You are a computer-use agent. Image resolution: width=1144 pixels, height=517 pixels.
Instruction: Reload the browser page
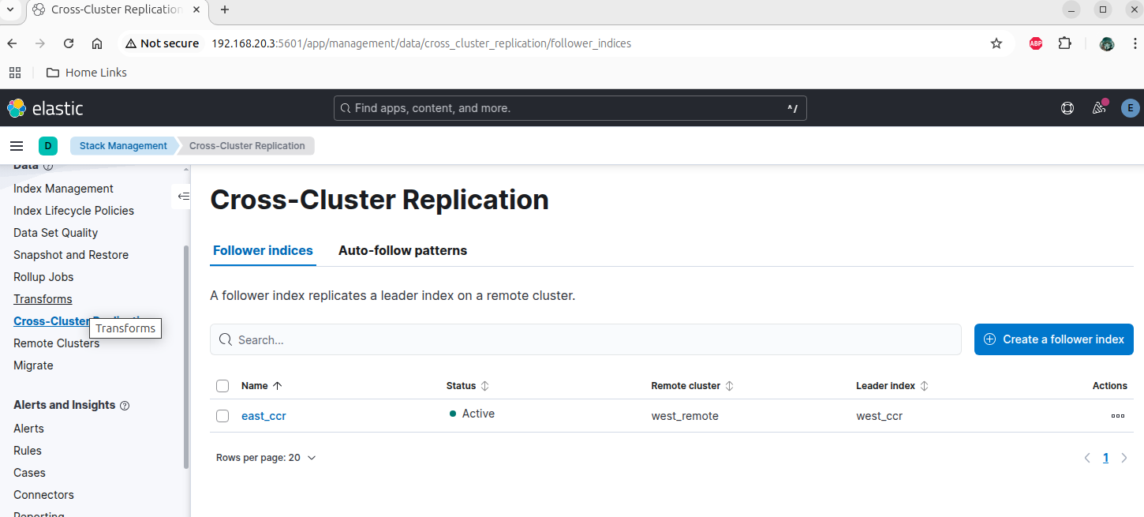(69, 43)
